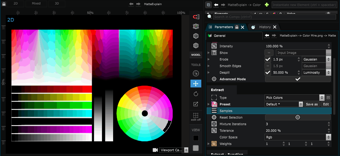
Task: Open the Erode Gaussian dropdown
Action: (x=316, y=59)
